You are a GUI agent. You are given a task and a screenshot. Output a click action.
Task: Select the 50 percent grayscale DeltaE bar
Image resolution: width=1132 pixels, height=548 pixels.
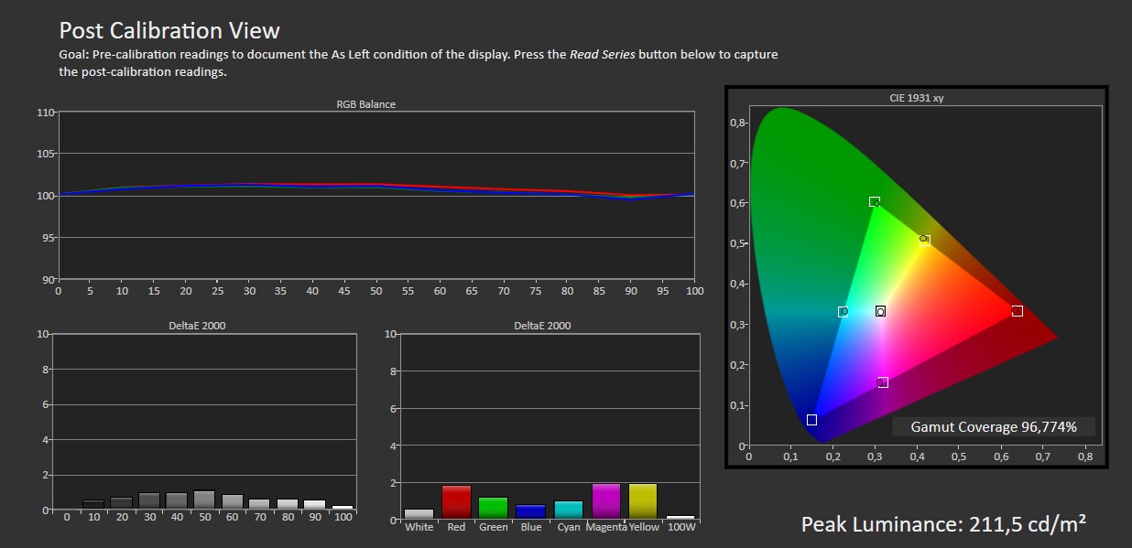(204, 500)
